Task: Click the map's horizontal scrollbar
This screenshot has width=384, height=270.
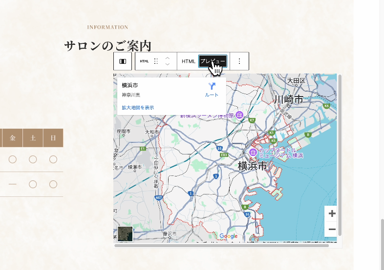Action: coord(221,245)
